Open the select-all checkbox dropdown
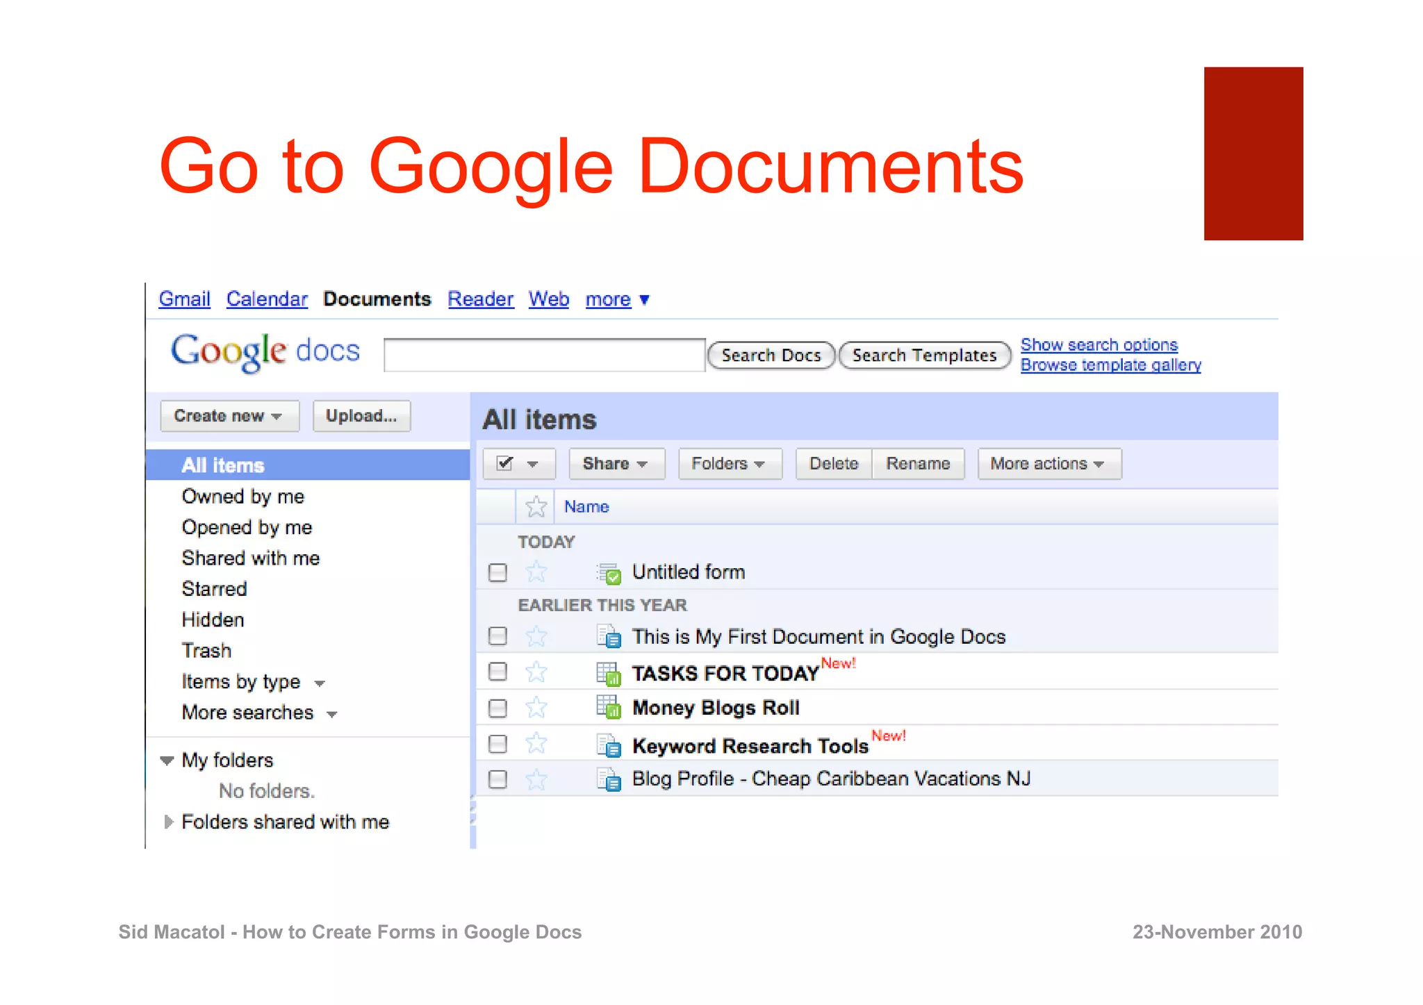This screenshot has width=1423, height=1005. pos(519,463)
